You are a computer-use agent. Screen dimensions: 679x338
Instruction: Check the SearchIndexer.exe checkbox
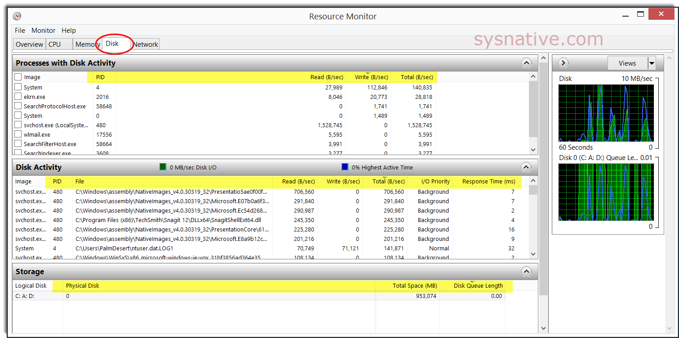(x=18, y=153)
